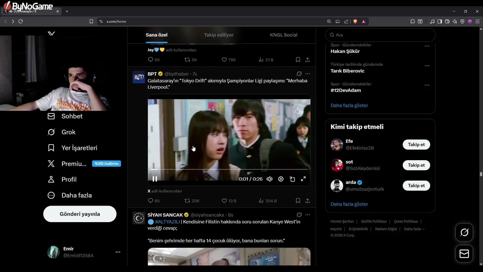Screen dimensions: 483x272
Task: Switch to the KNGL Social tab
Action: click(x=284, y=35)
